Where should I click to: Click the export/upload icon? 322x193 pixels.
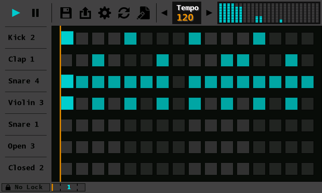[x=85, y=13]
